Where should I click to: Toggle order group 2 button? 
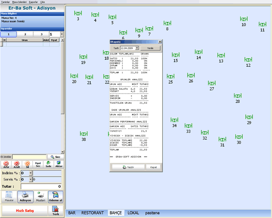point(25,34)
